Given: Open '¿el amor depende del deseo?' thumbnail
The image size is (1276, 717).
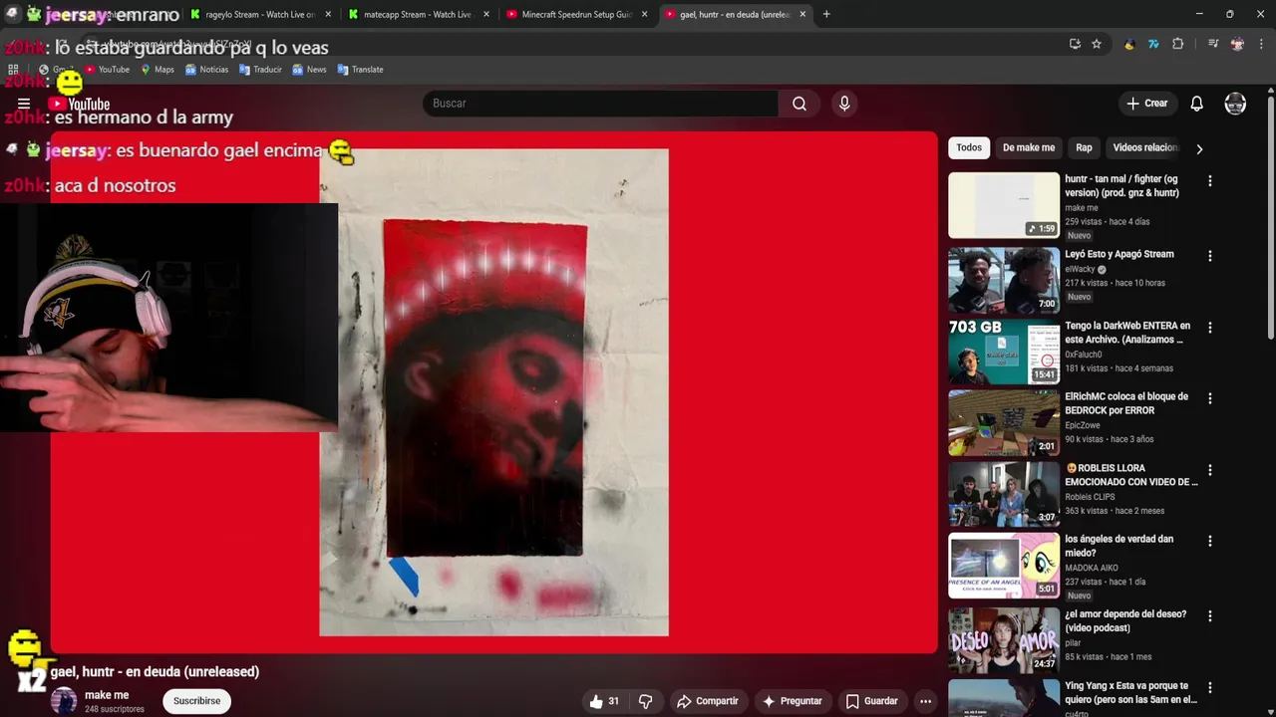Looking at the screenshot, I should pos(1004,640).
